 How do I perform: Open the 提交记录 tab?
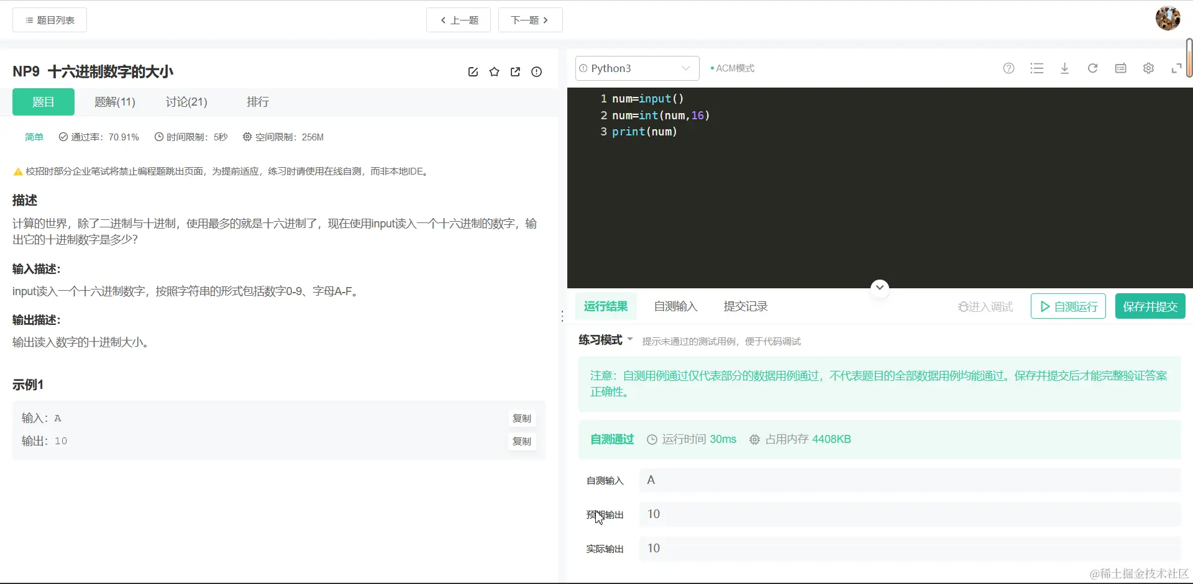[745, 306]
